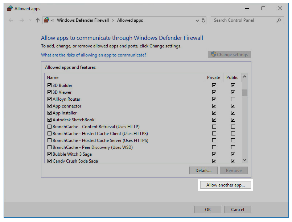The image size is (292, 222).
Task: Uncheck the Private checkbox for App Installer
Action: click(x=214, y=113)
